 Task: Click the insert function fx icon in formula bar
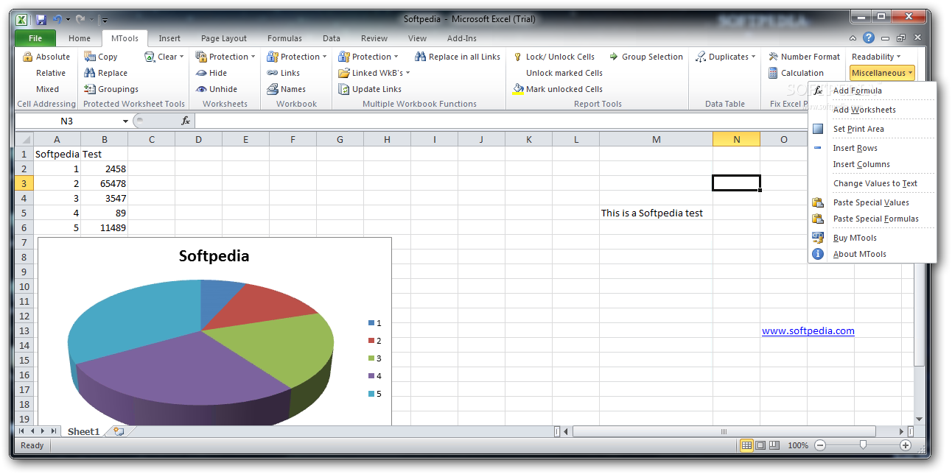point(186,121)
